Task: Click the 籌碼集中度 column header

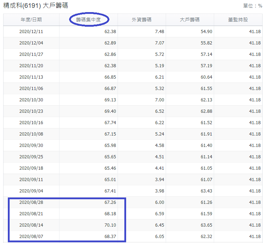Action: [x=88, y=20]
